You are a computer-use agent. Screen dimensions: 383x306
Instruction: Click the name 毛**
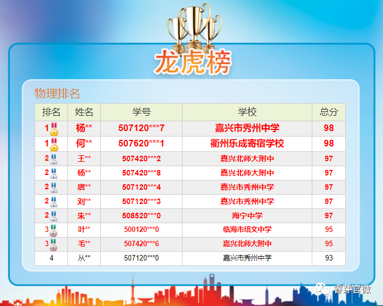(x=84, y=243)
